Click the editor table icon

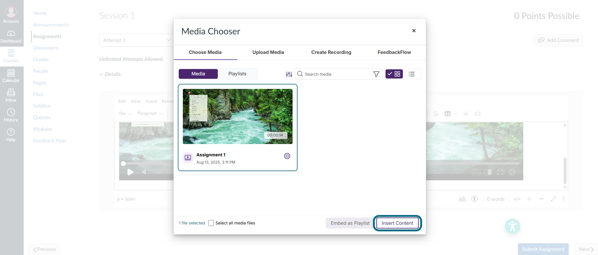pyautogui.click(x=448, y=114)
